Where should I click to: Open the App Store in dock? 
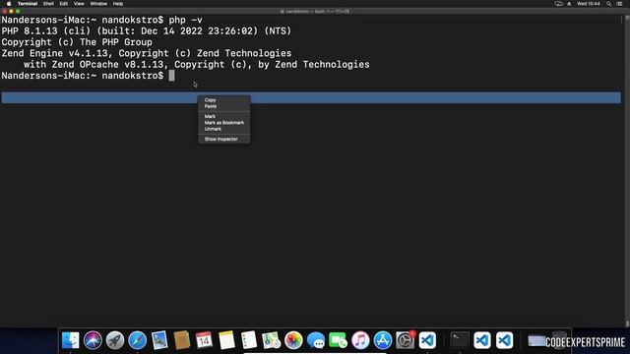tap(383, 340)
